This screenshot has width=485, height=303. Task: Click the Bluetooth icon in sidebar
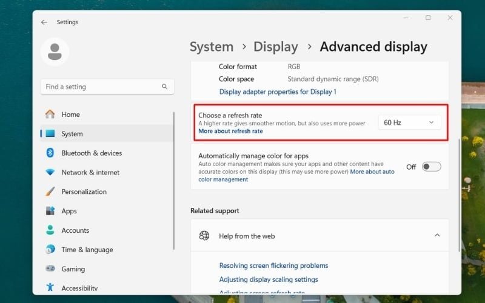tap(50, 153)
